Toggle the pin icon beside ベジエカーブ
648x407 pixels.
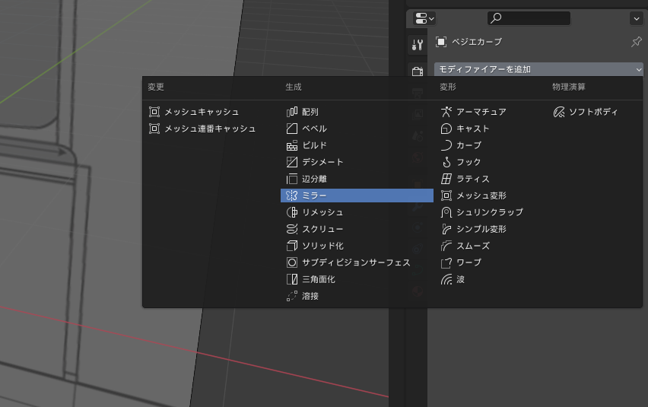tap(637, 42)
